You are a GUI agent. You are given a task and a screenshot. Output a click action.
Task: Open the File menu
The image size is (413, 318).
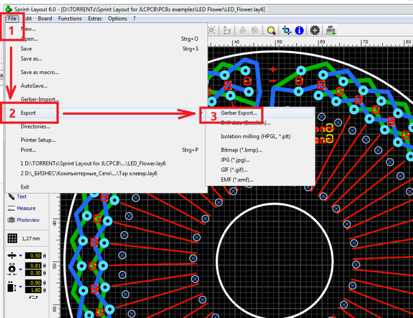coord(12,18)
